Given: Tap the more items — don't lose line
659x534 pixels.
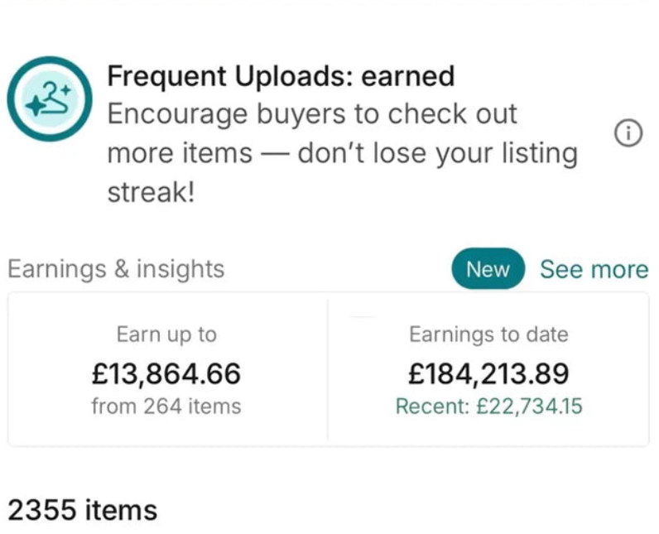Looking at the screenshot, I should click(343, 153).
